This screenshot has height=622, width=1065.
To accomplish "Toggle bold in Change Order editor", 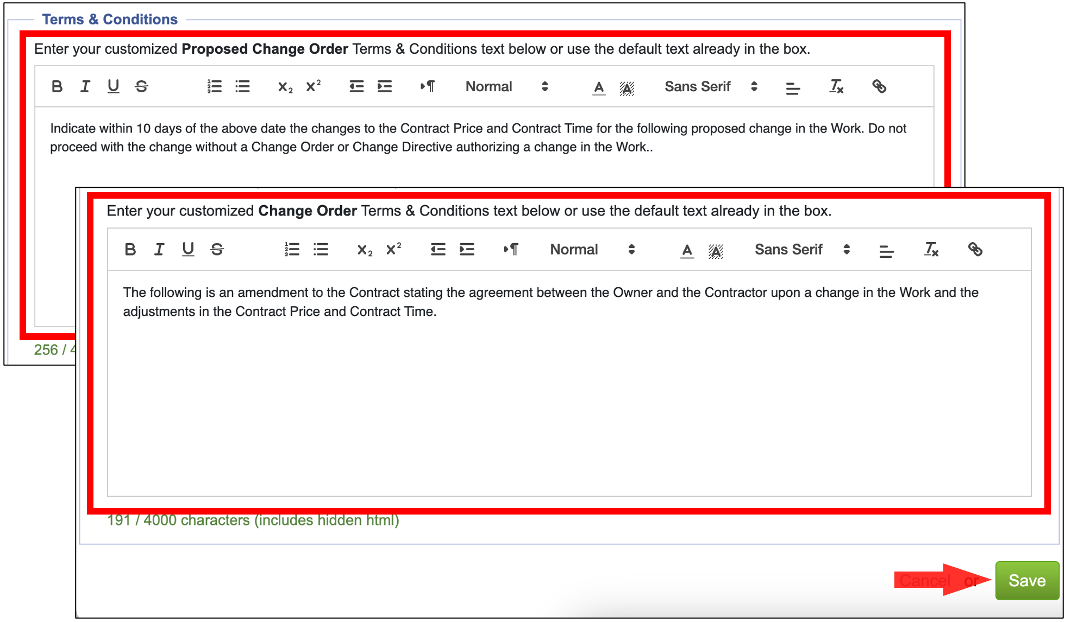I will (x=130, y=250).
